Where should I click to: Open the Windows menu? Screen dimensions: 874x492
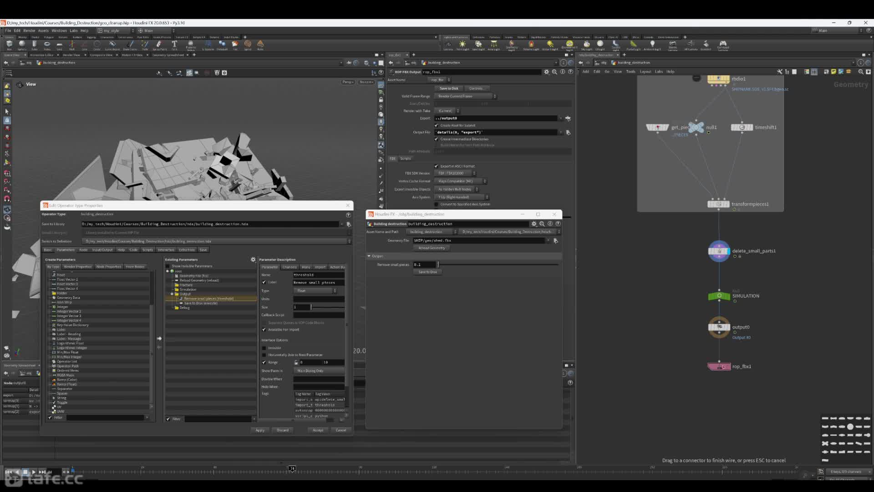(59, 31)
